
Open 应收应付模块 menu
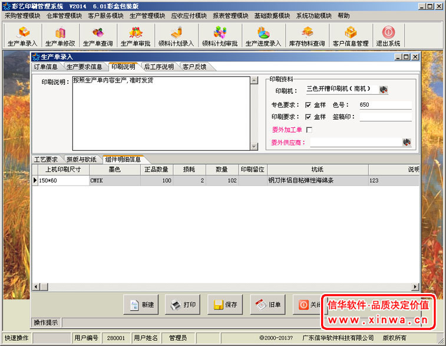point(189,16)
